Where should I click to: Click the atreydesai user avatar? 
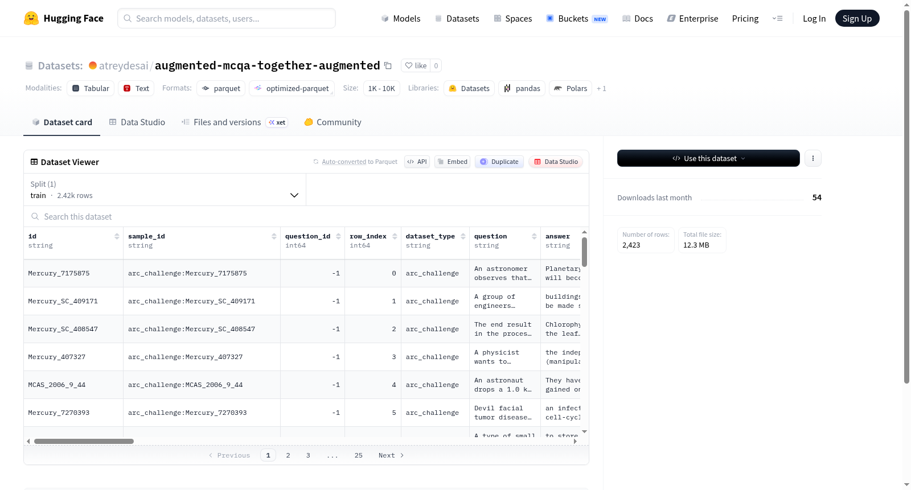pyautogui.click(x=93, y=65)
